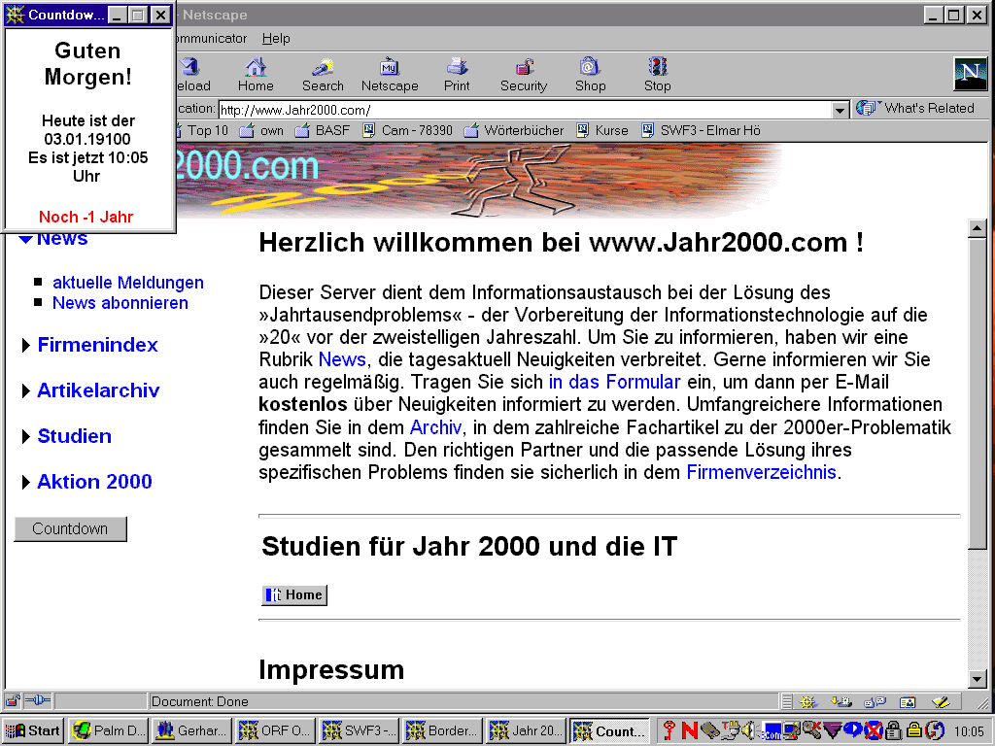Open Composer from the component bar
Screen dimensions: 995x746
941,701
